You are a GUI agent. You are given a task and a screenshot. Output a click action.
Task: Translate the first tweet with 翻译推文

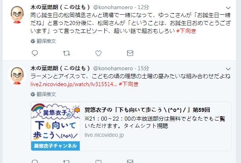tap(46, 41)
